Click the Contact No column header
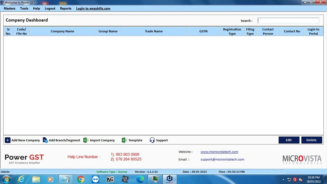Viewport: 327px width, 184px height. 292,31
